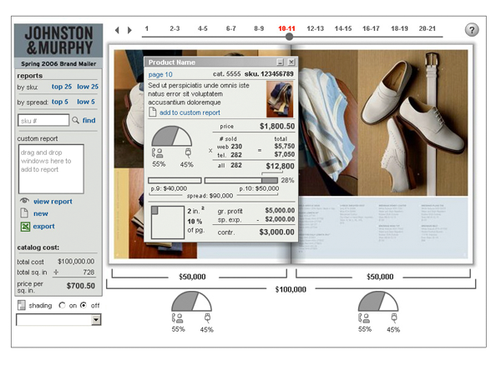This screenshot has height=375, width=501.
Task: Click the Johnston & Murphy logo
Action: coord(58,41)
